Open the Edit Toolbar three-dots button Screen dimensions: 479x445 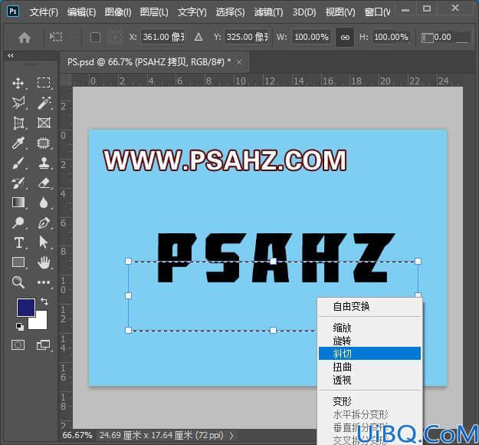(x=44, y=282)
